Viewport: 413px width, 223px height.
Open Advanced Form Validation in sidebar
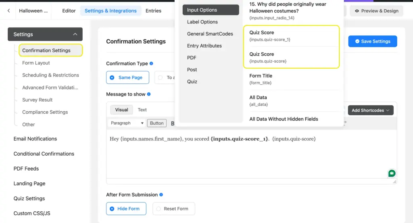pos(50,88)
